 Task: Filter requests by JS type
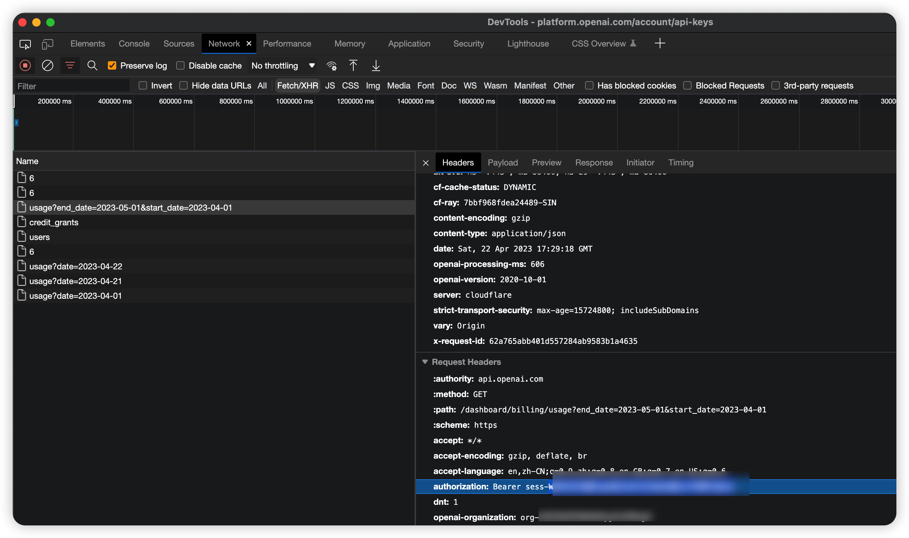[330, 86]
